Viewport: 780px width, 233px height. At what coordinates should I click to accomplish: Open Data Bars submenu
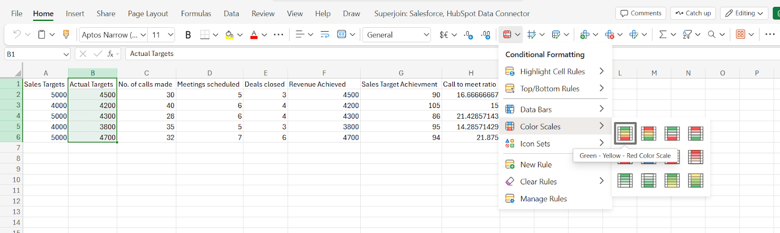click(555, 109)
